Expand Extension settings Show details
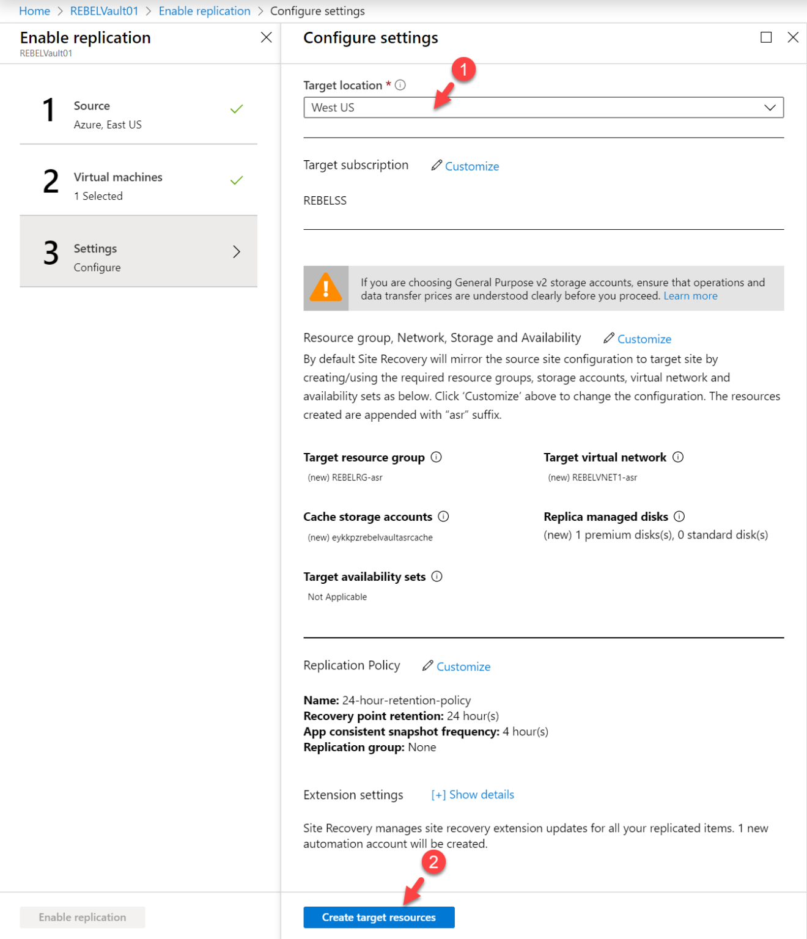Viewport: 807px width, 939px height. pos(472,794)
